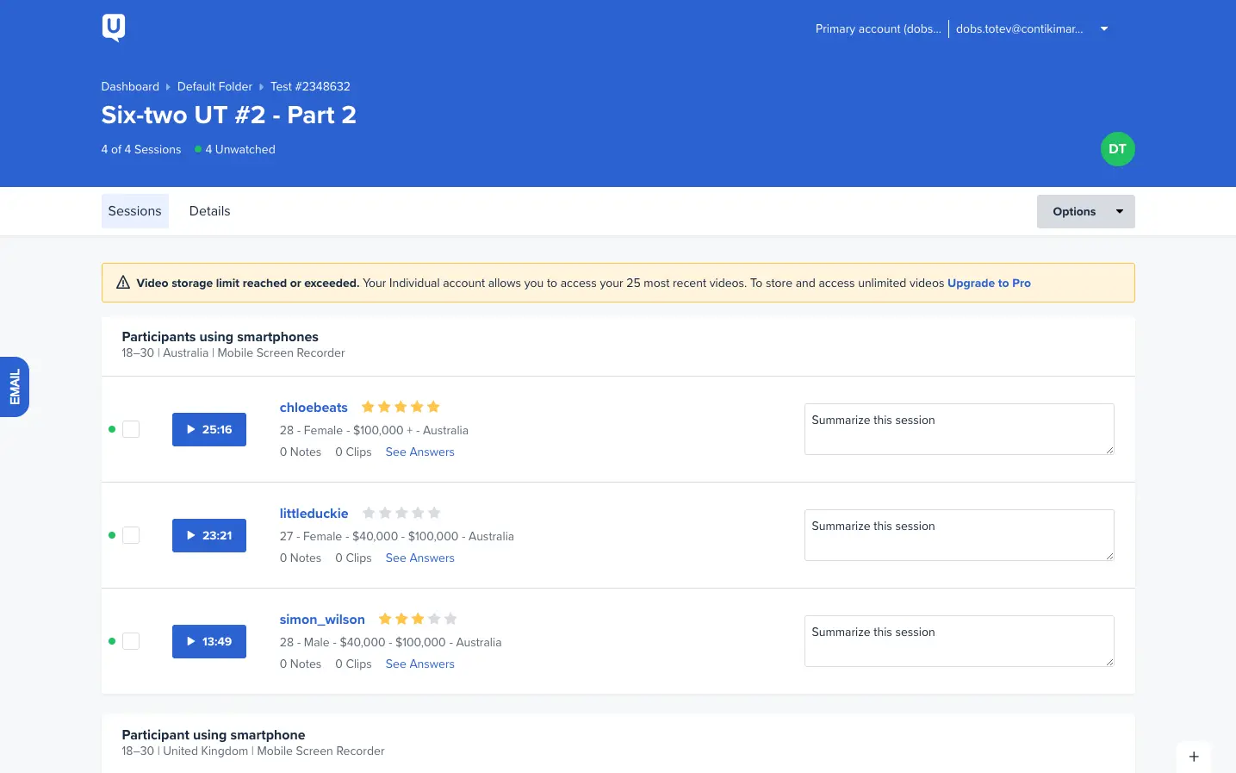Rate littleduckie using the gray stars

pyautogui.click(x=401, y=513)
